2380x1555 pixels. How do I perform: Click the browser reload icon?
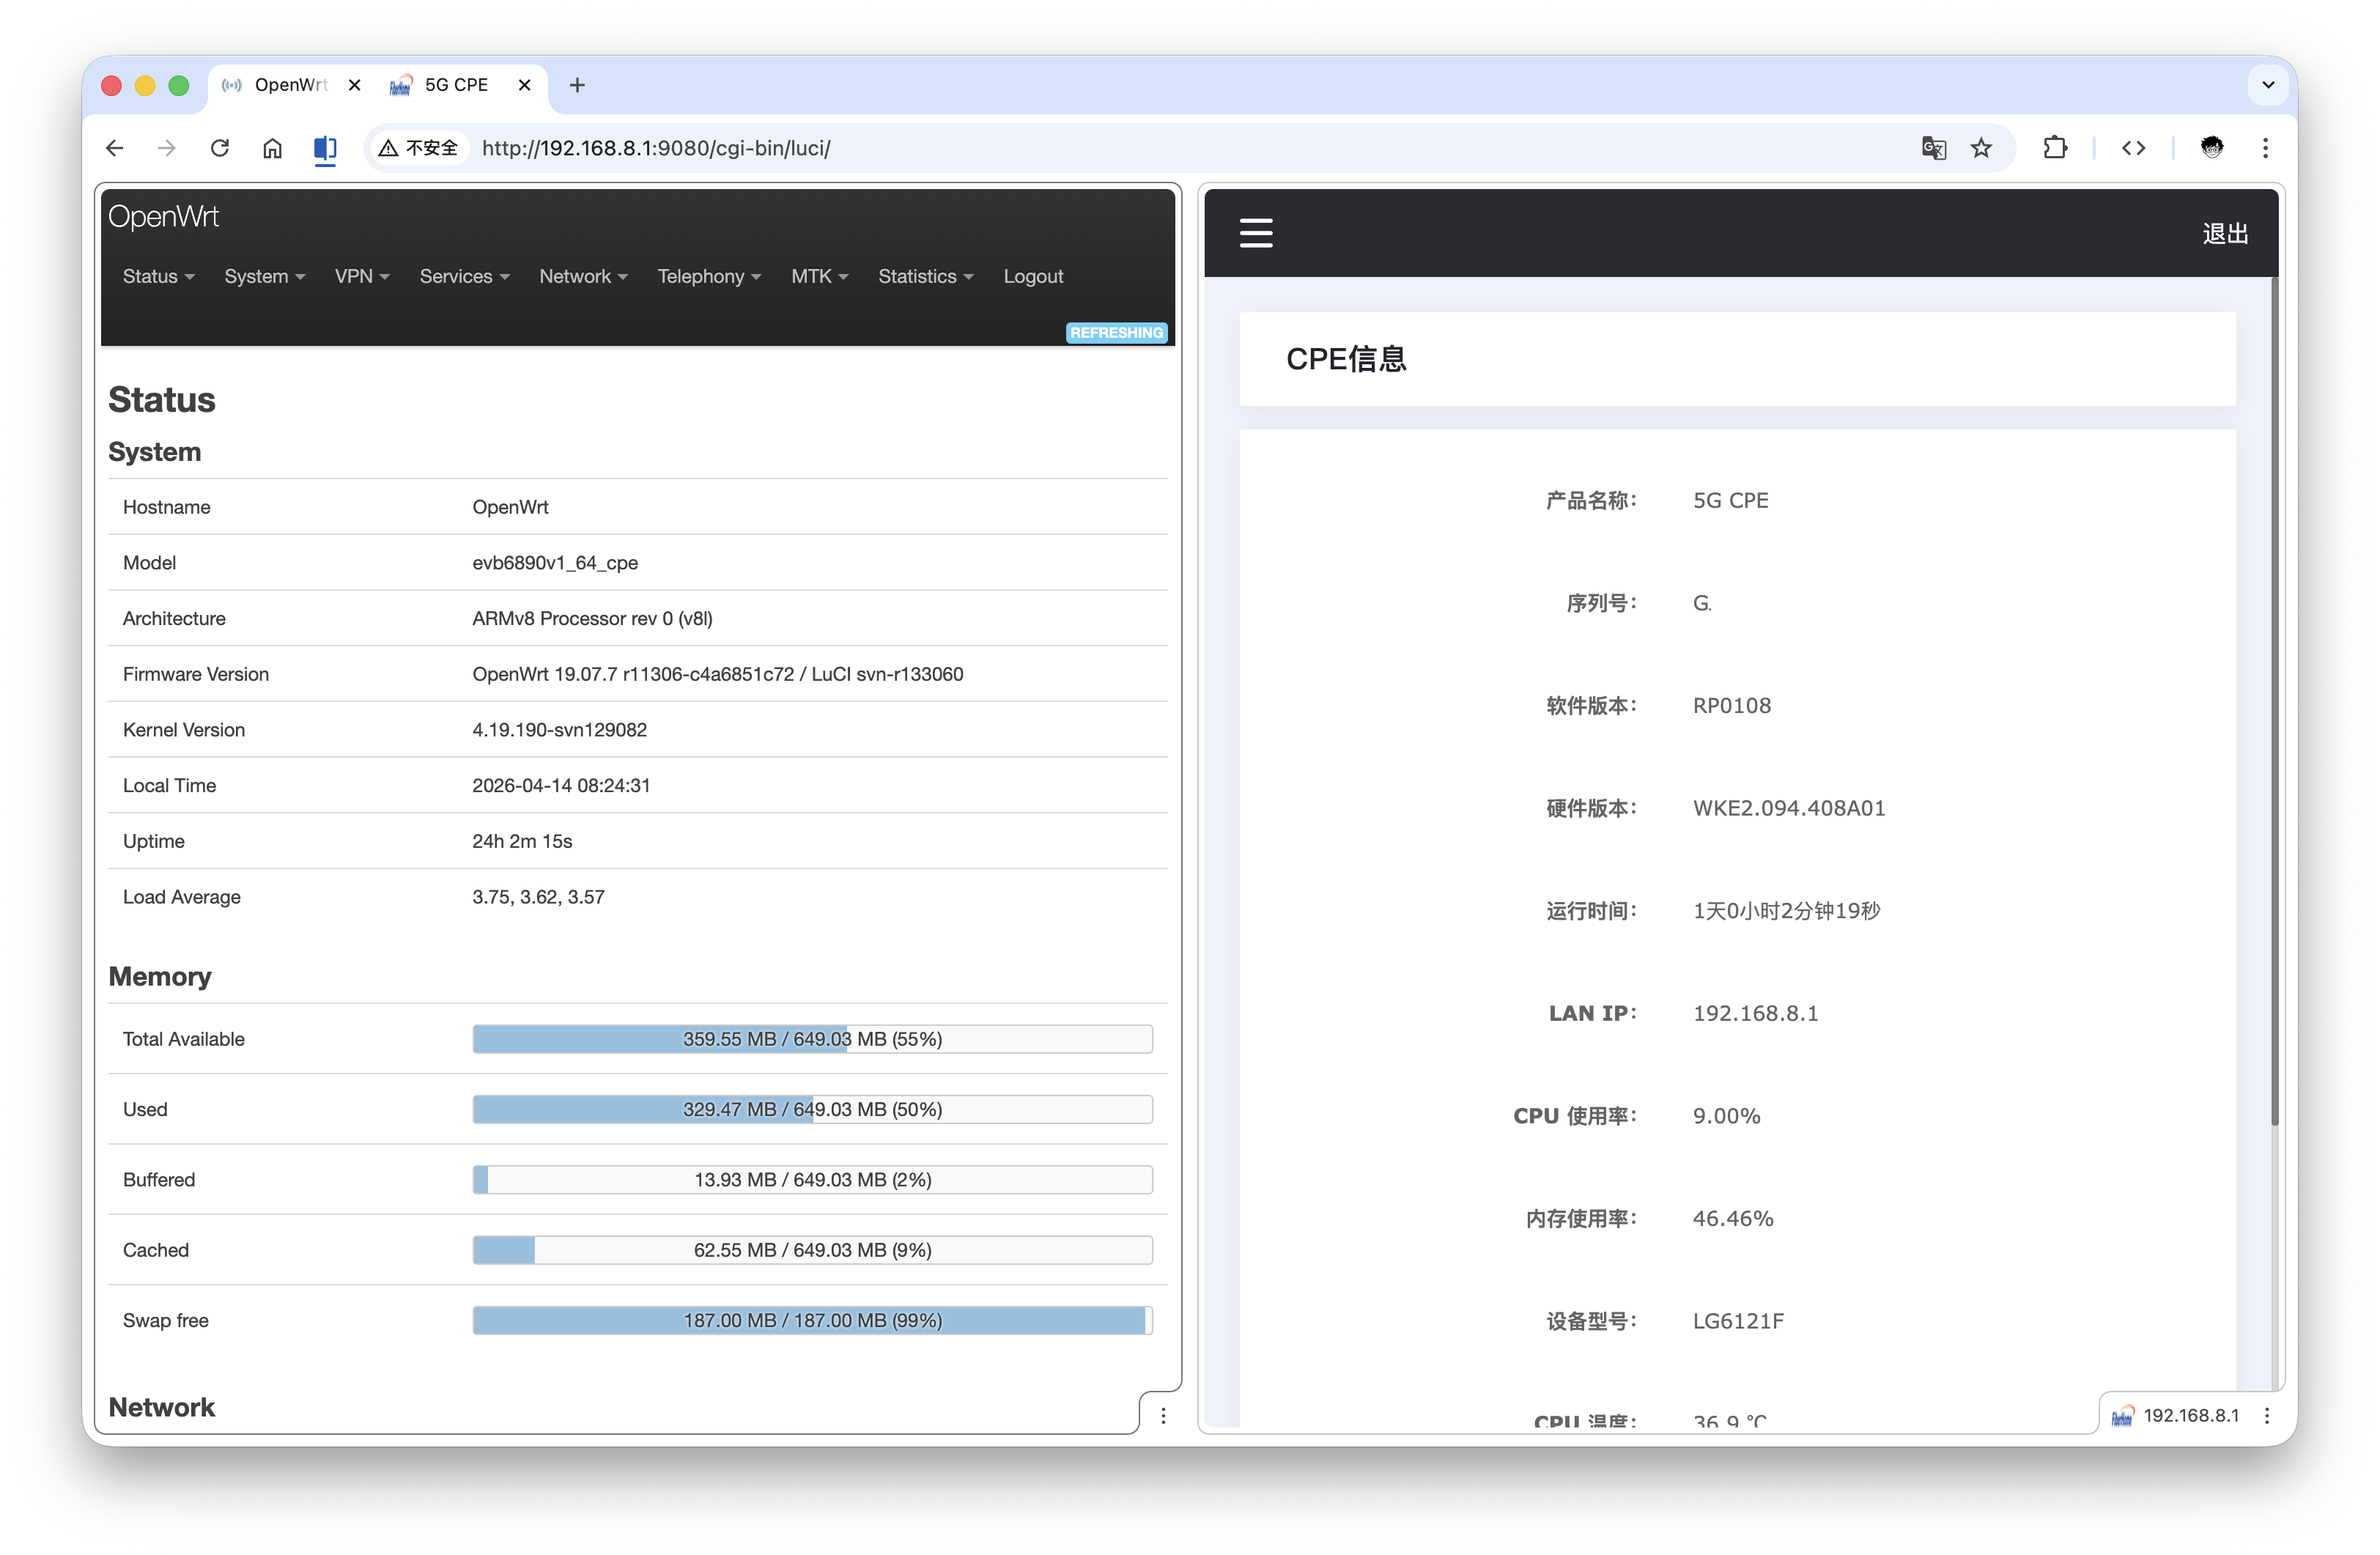220,148
